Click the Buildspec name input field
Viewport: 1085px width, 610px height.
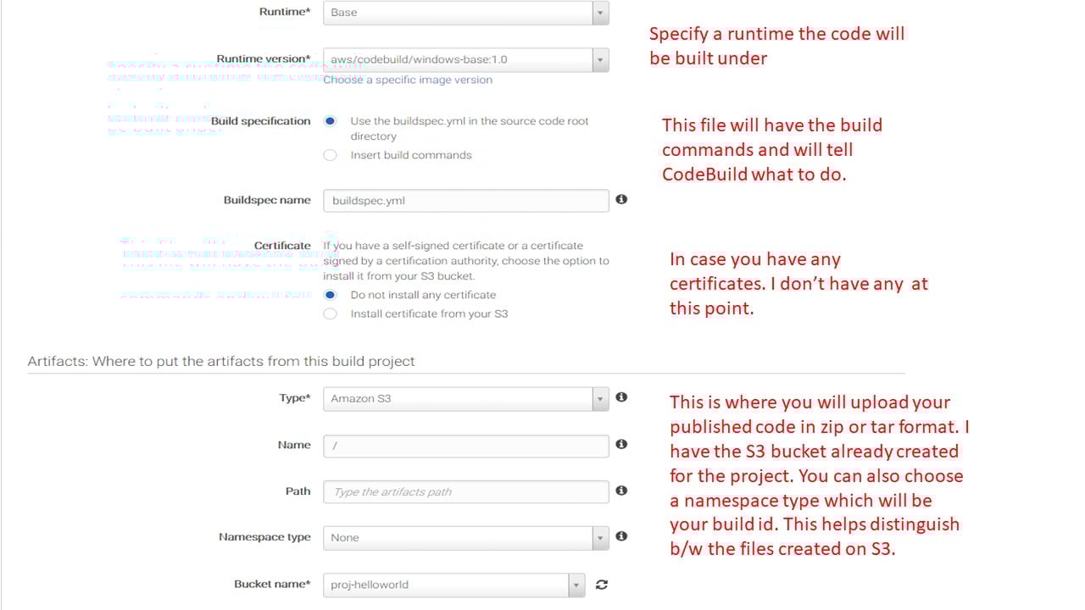coord(465,201)
